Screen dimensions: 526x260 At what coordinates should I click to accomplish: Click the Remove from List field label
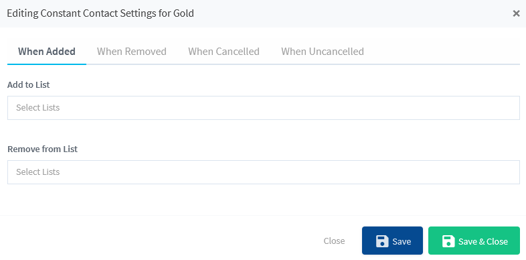click(42, 149)
